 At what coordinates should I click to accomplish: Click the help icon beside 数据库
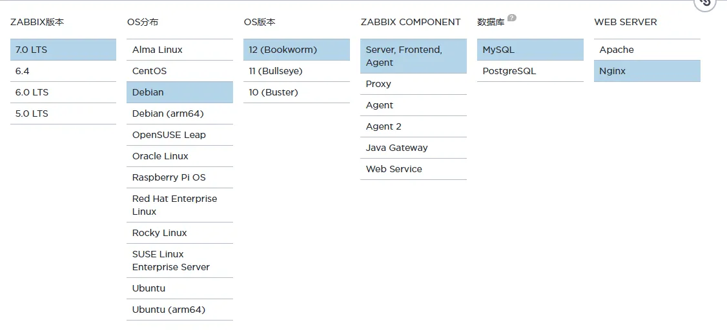pos(512,18)
